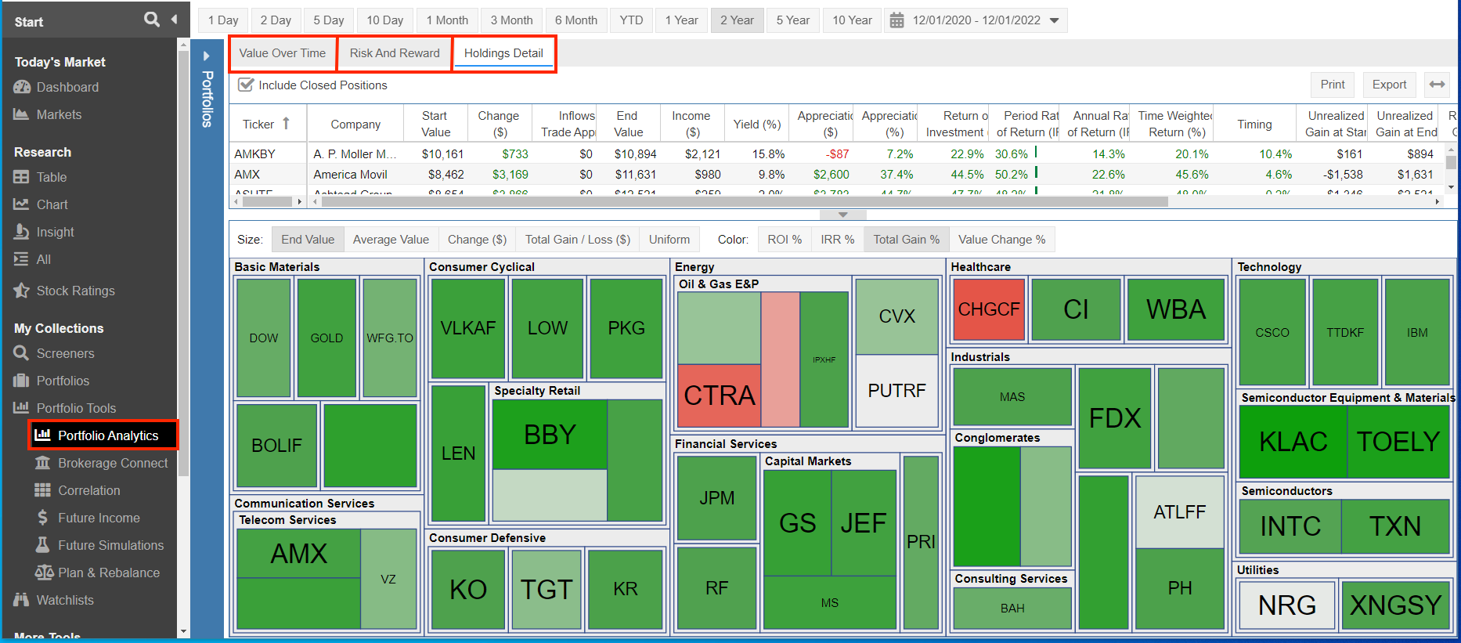Image resolution: width=1461 pixels, height=643 pixels.
Task: Click the Company column header
Action: coord(355,124)
